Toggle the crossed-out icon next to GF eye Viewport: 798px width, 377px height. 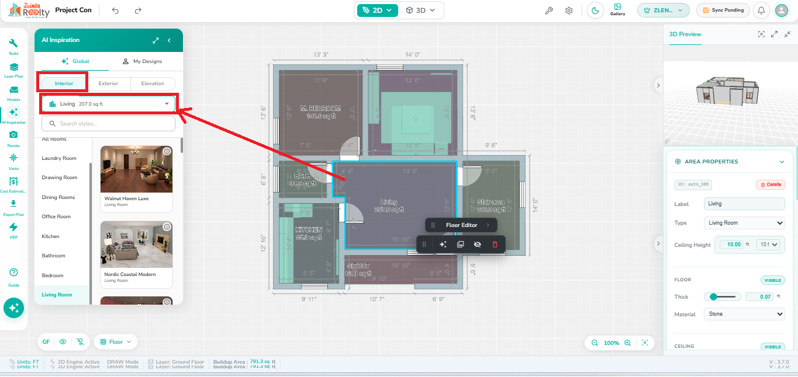tap(80, 342)
